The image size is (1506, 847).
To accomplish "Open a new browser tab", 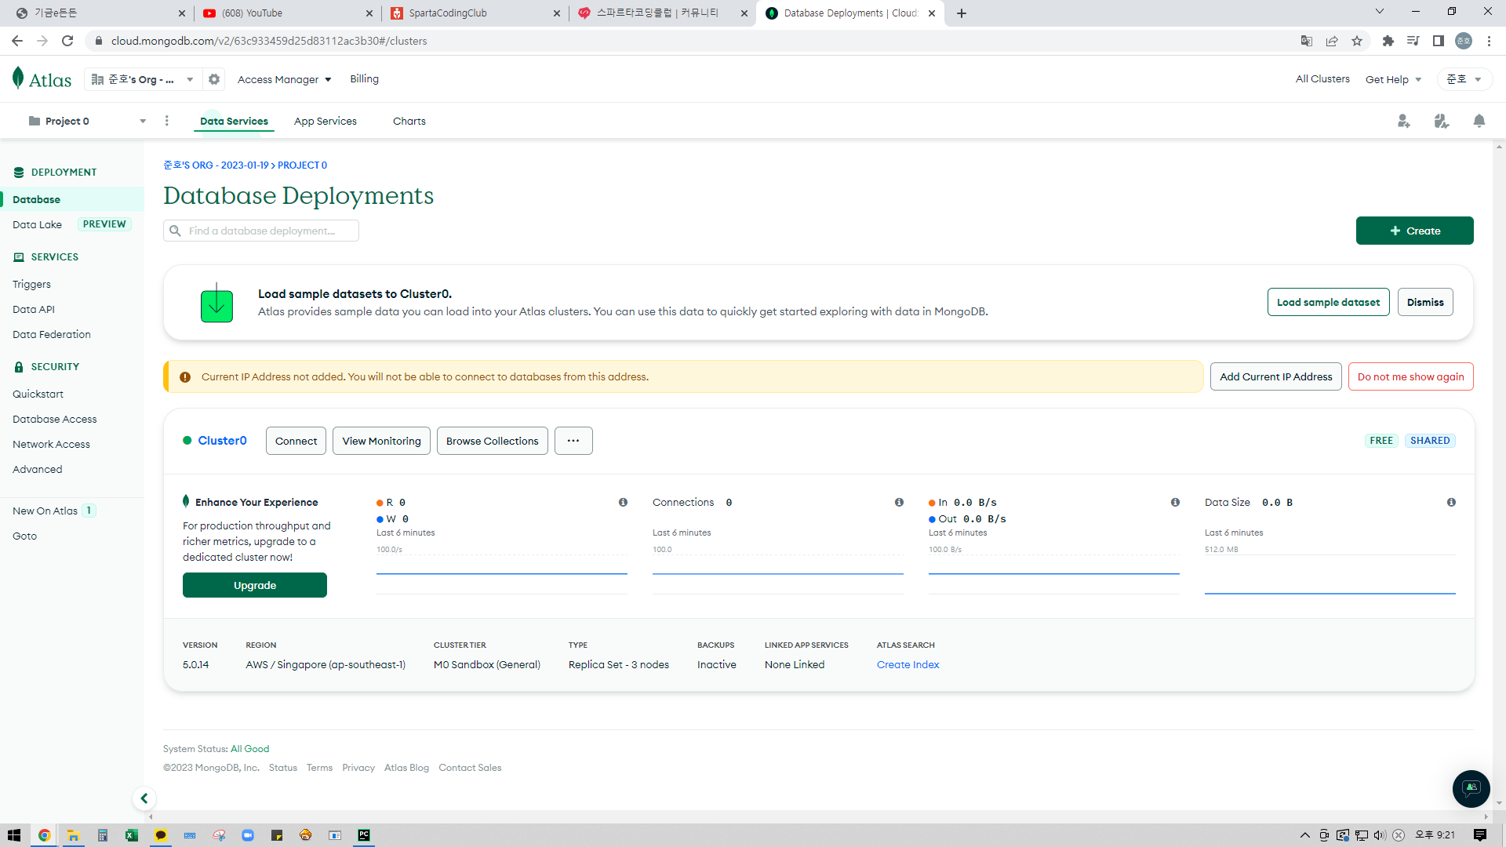I will click(x=962, y=13).
